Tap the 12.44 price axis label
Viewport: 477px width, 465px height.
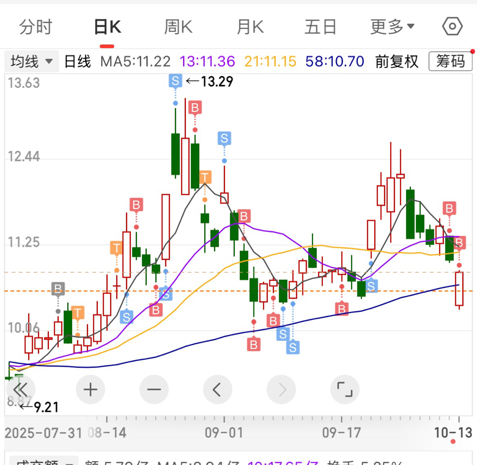(24, 157)
